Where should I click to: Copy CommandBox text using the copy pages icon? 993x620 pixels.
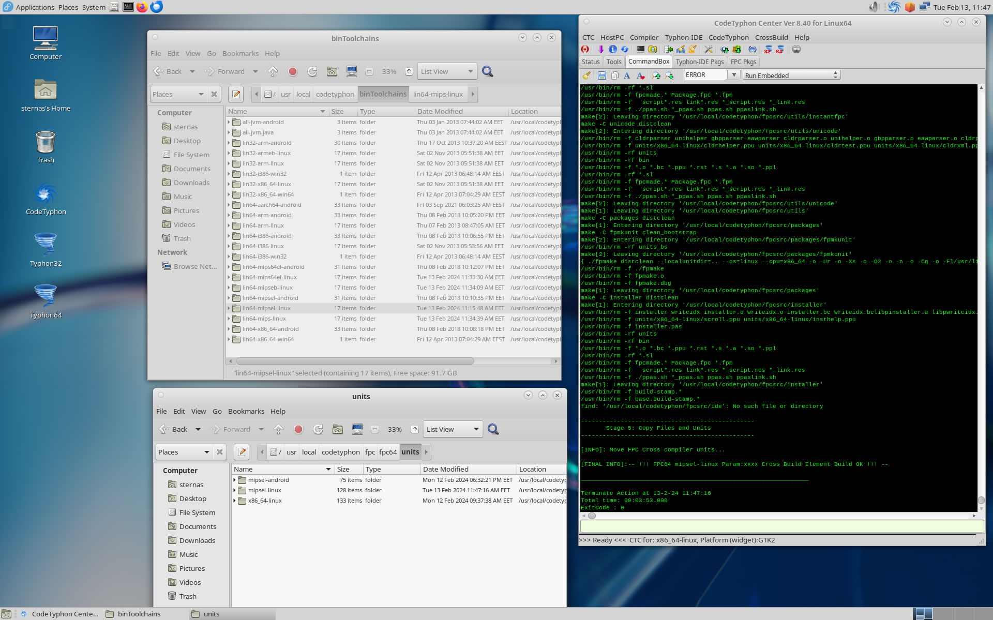[615, 75]
